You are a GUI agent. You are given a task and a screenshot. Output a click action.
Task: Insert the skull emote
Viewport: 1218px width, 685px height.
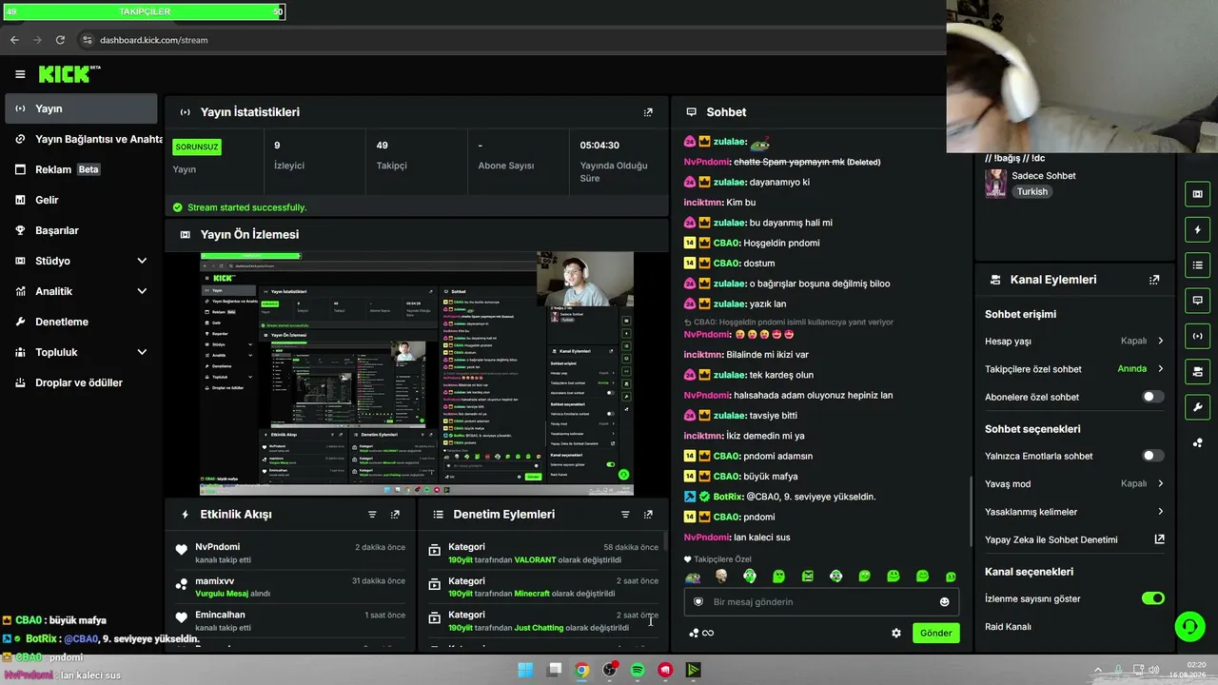[721, 577]
